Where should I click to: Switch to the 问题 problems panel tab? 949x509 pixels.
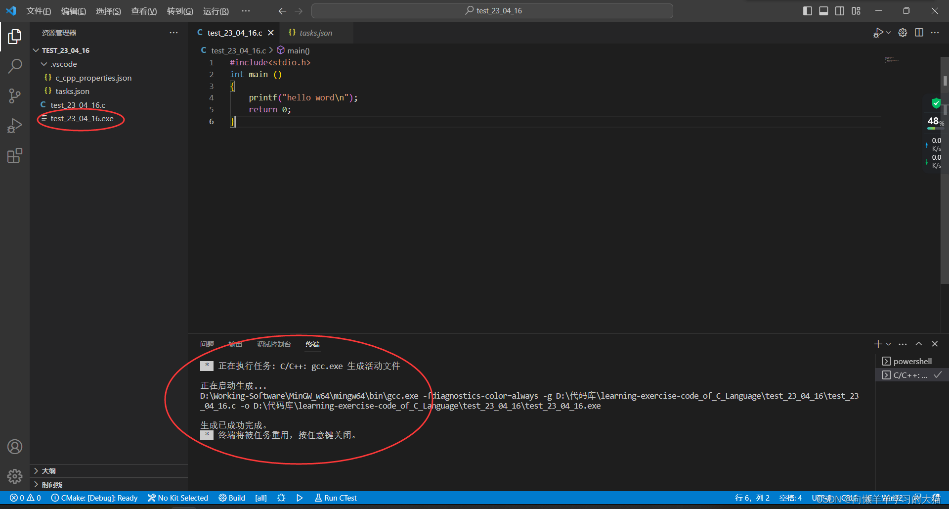[207, 344]
